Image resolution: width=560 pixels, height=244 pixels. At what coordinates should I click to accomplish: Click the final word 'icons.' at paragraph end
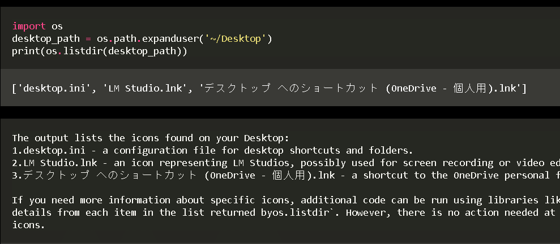(x=28, y=225)
